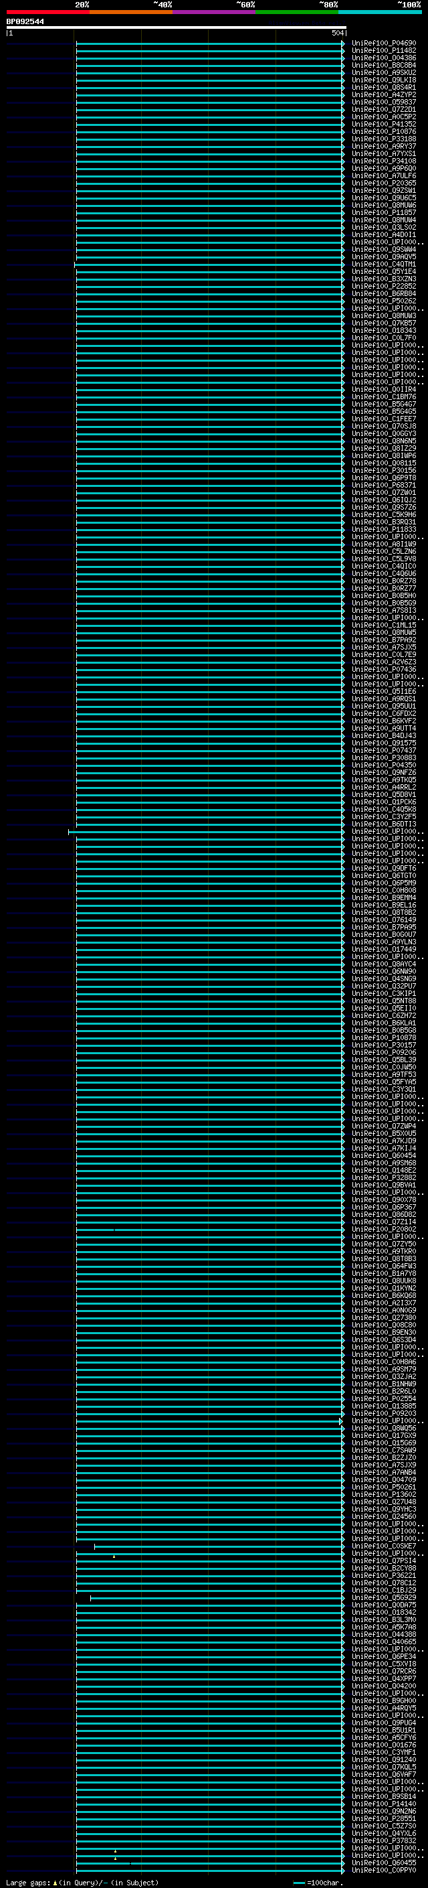Image resolution: width=428 pixels, height=1888 pixels.
Task: Select hit label UniRef100_A4RQY5
Action: (x=384, y=1708)
